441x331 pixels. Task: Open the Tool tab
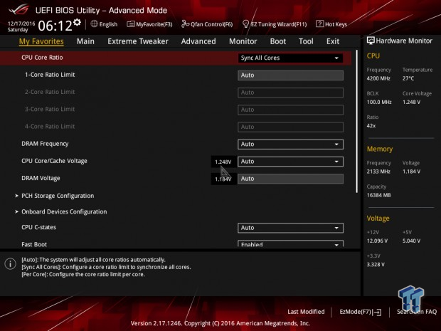pyautogui.click(x=306, y=41)
